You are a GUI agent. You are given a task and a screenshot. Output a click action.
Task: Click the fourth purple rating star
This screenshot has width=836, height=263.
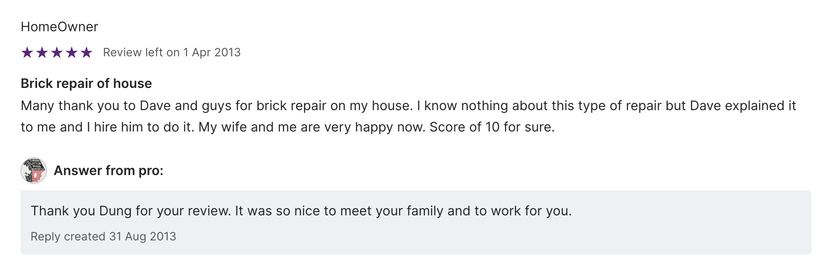pos(72,53)
